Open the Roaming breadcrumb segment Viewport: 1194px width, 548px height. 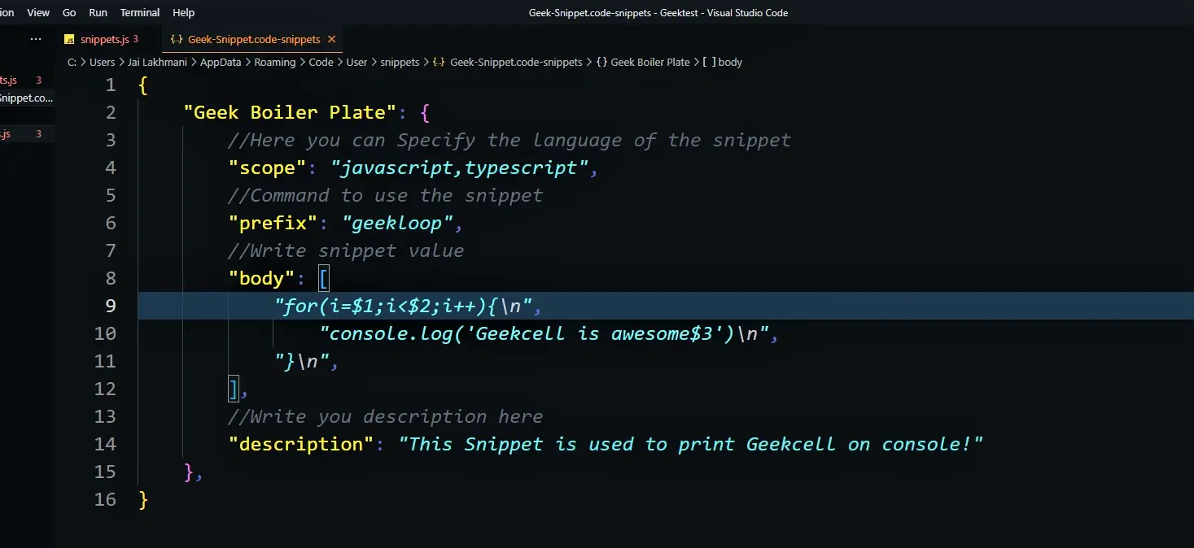pos(275,62)
